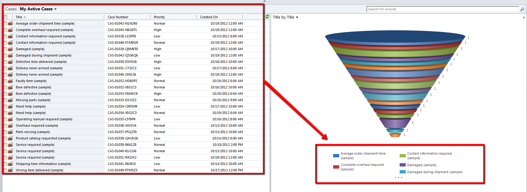Click case icon for CAS-01055-F8M4C9 row
The height and width of the screenshot is (192, 527).
point(10,94)
